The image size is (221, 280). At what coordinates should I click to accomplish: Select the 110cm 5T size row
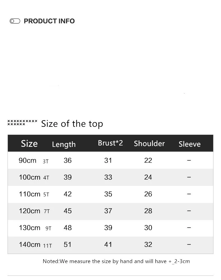point(110,194)
